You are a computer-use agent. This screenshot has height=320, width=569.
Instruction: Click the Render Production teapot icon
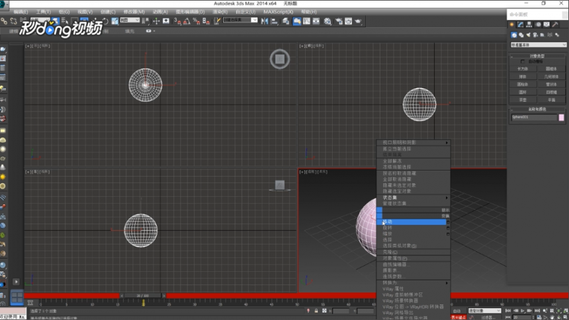point(358,21)
